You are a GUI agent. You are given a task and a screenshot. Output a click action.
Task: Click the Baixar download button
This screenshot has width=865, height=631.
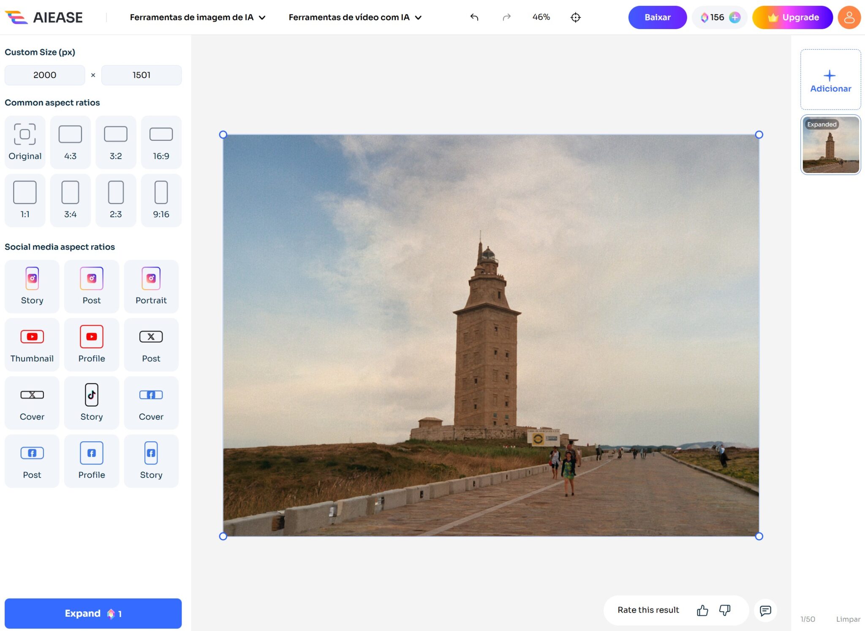click(x=657, y=17)
